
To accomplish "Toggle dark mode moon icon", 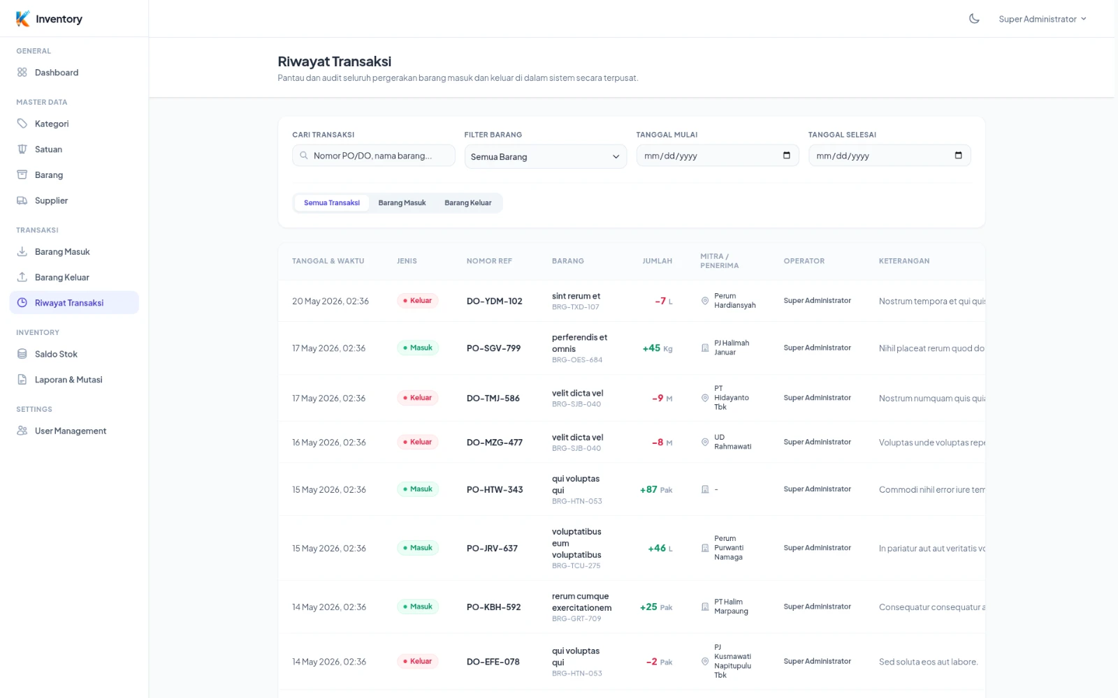I will coord(974,19).
